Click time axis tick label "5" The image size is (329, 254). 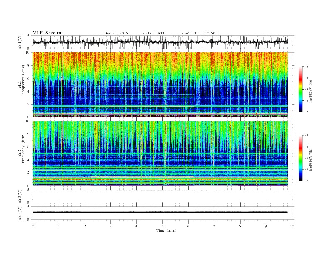pyautogui.click(x=162, y=226)
